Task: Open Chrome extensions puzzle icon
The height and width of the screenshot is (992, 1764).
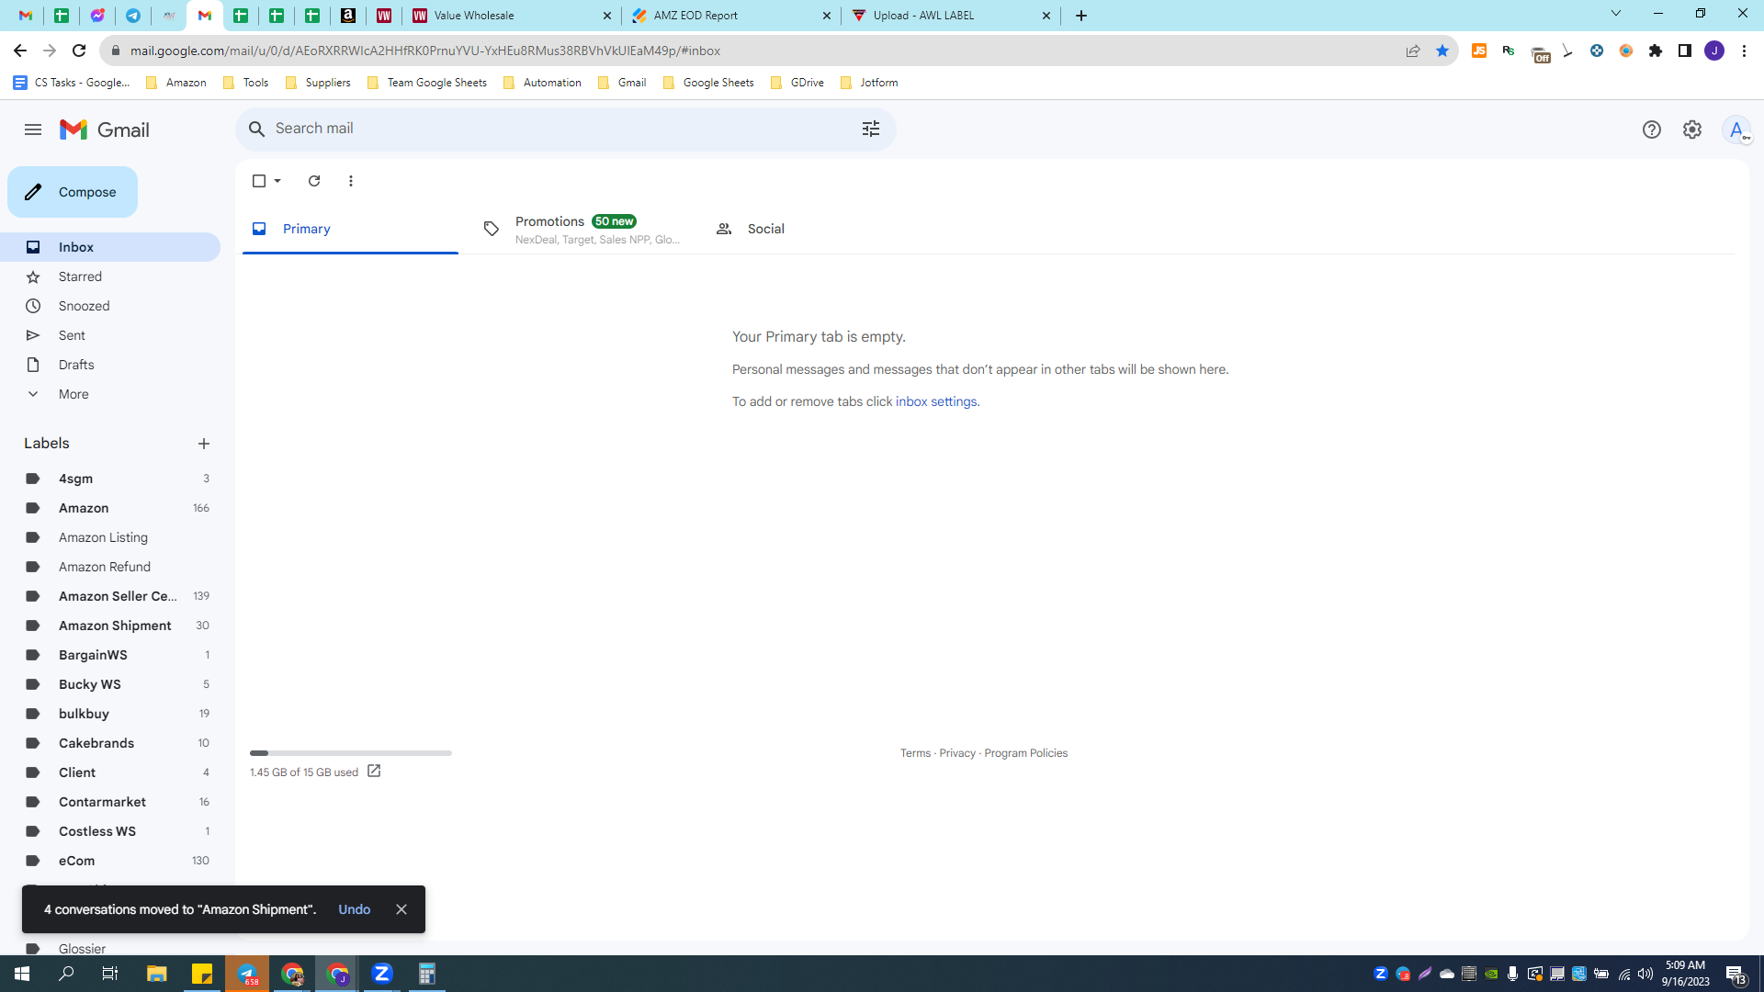Action: point(1656,51)
